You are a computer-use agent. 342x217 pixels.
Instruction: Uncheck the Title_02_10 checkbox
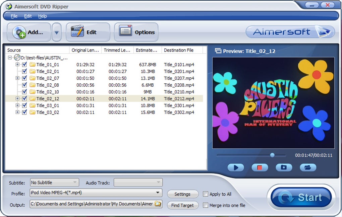[x=24, y=92]
